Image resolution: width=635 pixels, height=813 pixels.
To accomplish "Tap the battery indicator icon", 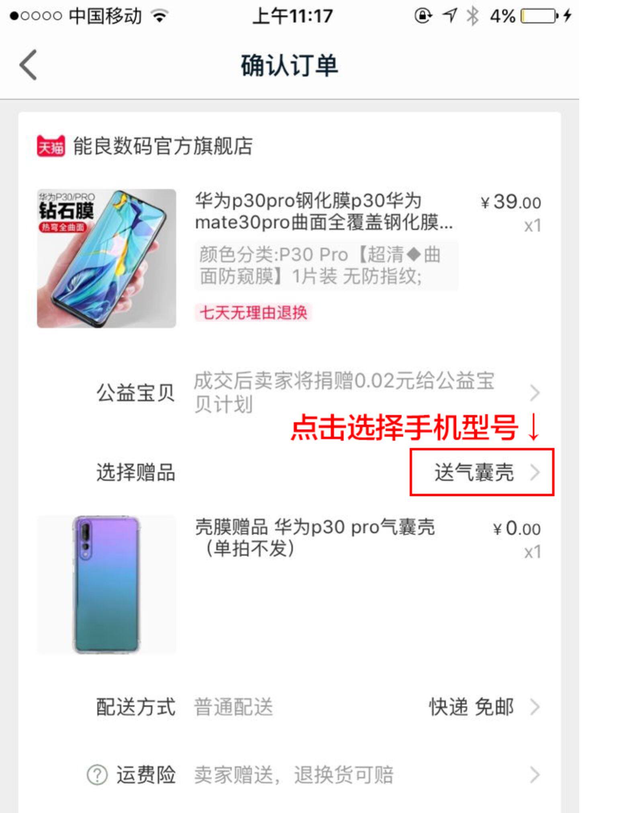I will [539, 16].
